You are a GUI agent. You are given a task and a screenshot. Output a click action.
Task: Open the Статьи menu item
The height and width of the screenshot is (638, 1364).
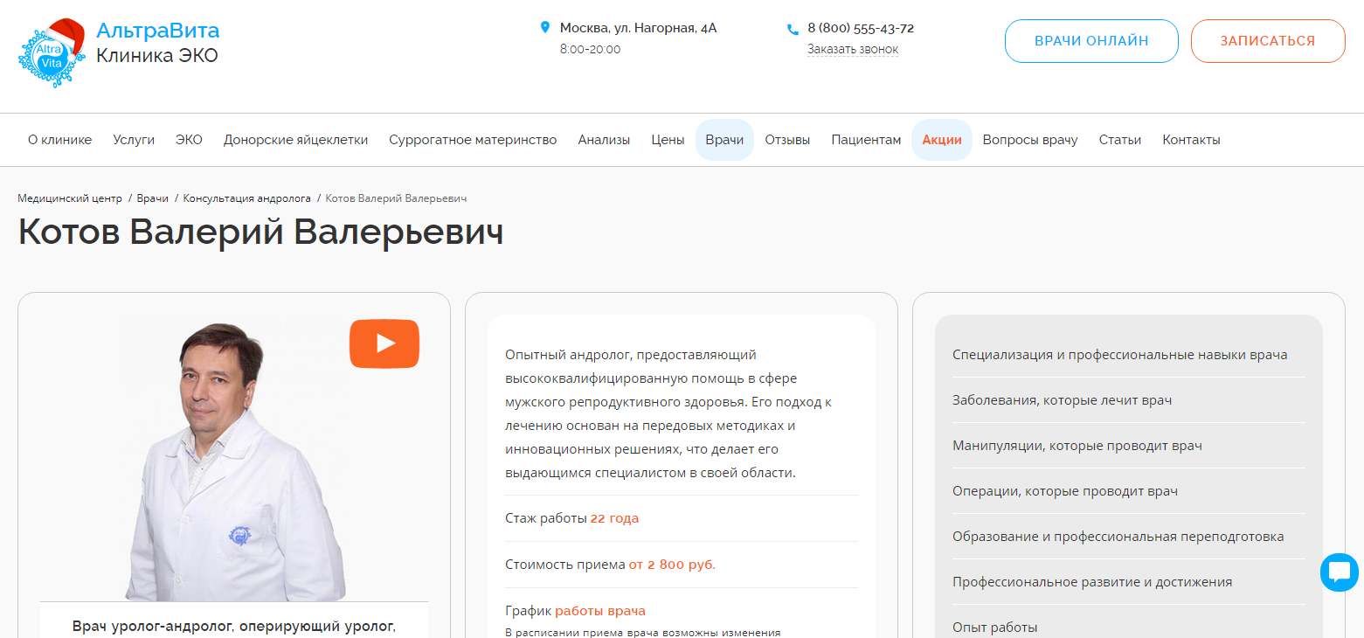(1120, 140)
